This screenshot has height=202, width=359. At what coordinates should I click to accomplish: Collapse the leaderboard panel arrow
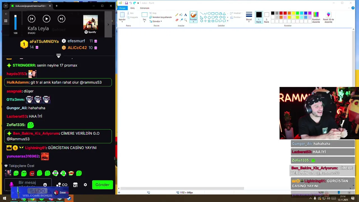(x=59, y=56)
